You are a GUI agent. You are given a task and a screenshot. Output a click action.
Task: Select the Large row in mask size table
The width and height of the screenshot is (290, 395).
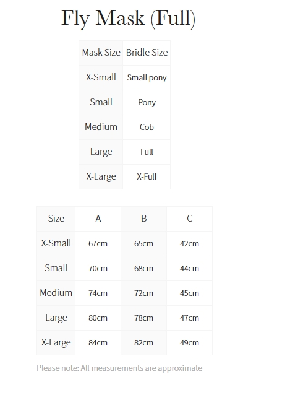[124, 152]
